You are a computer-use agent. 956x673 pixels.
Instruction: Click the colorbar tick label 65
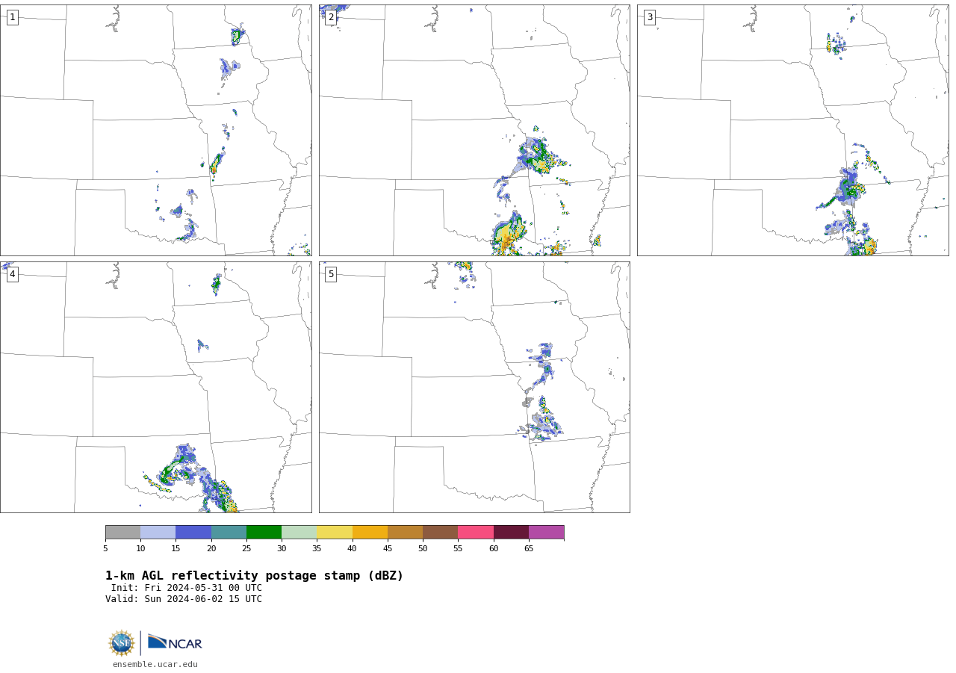point(529,549)
